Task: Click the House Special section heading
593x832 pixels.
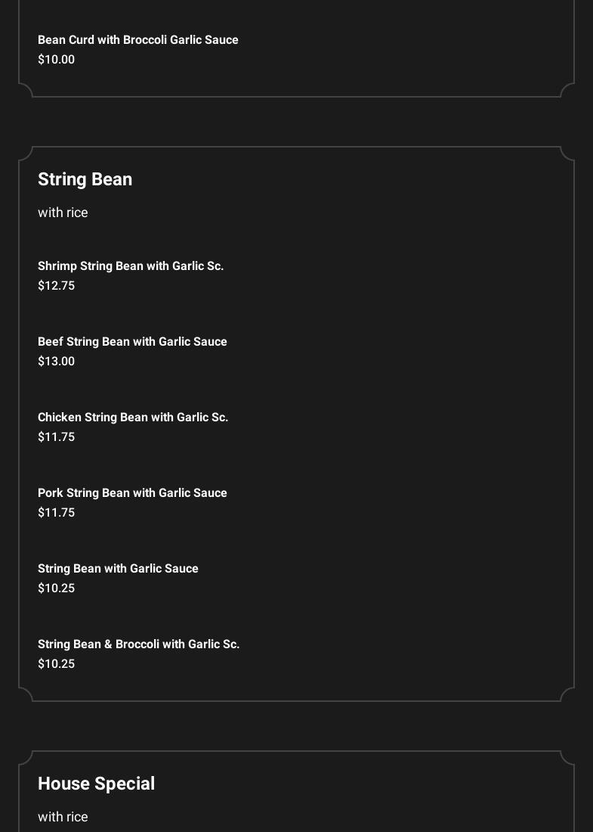Action: pos(96,784)
